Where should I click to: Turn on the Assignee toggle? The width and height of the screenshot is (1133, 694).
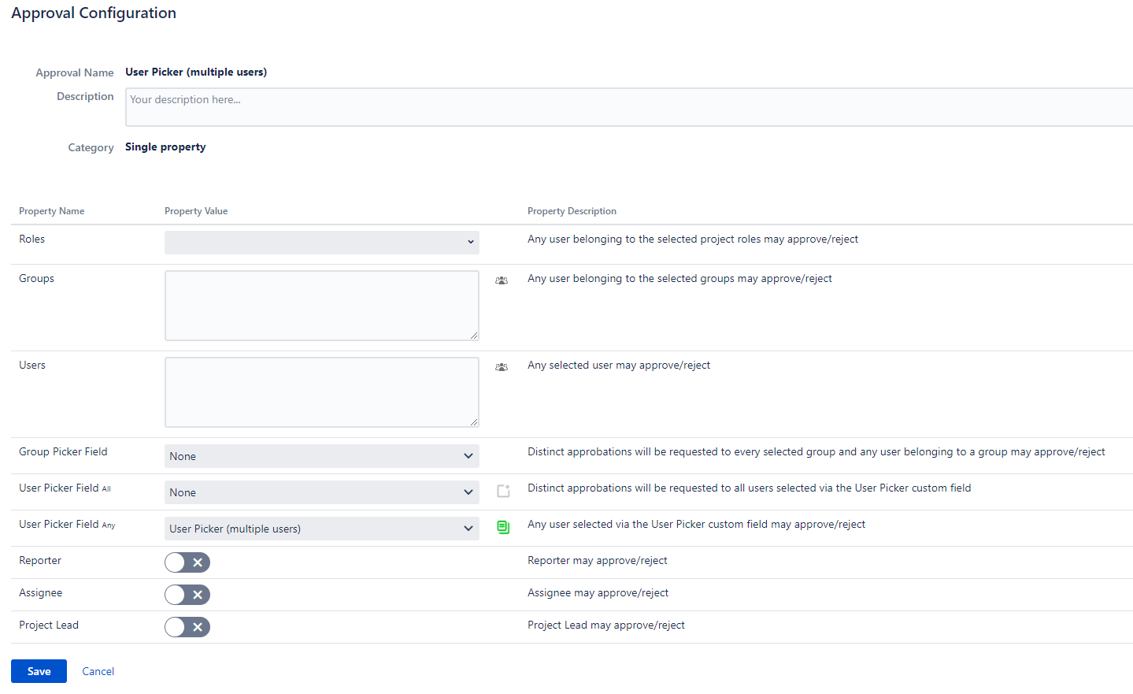click(187, 595)
